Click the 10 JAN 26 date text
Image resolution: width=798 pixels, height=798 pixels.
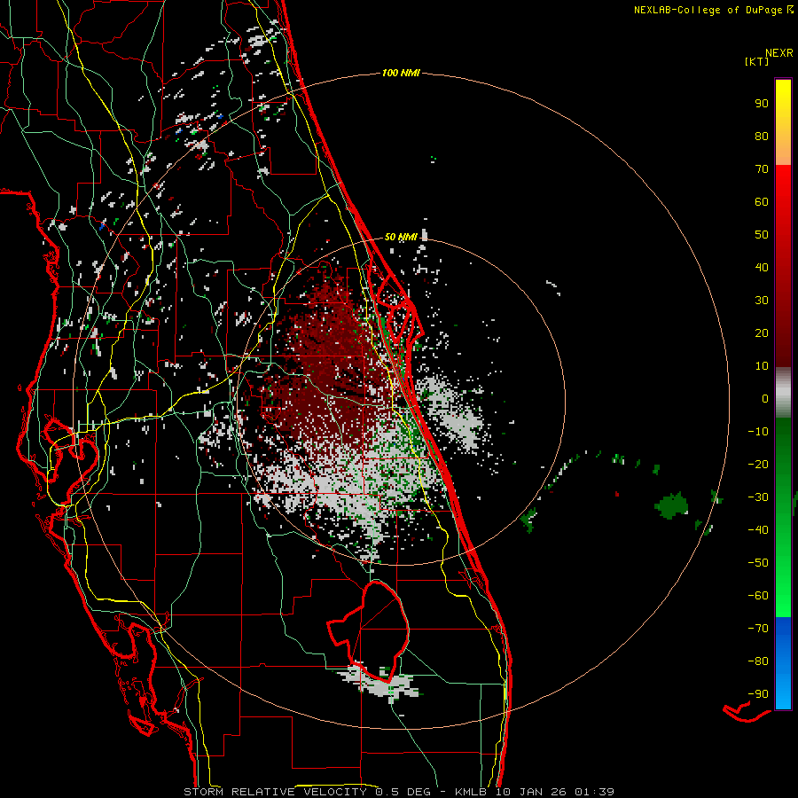531,792
